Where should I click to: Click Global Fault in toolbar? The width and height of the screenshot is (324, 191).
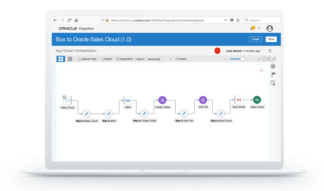tap(87, 59)
